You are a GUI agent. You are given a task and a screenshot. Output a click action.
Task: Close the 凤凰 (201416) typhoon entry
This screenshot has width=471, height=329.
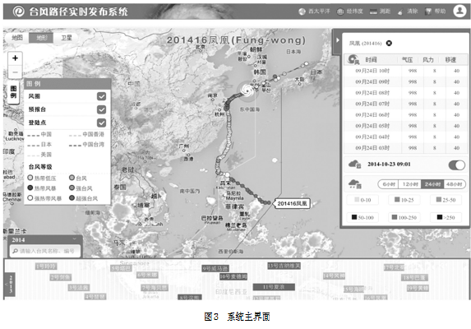pos(389,44)
